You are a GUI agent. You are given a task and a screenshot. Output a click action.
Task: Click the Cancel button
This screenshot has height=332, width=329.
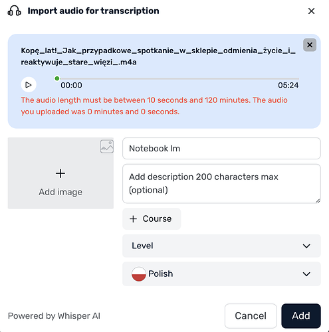click(251, 316)
